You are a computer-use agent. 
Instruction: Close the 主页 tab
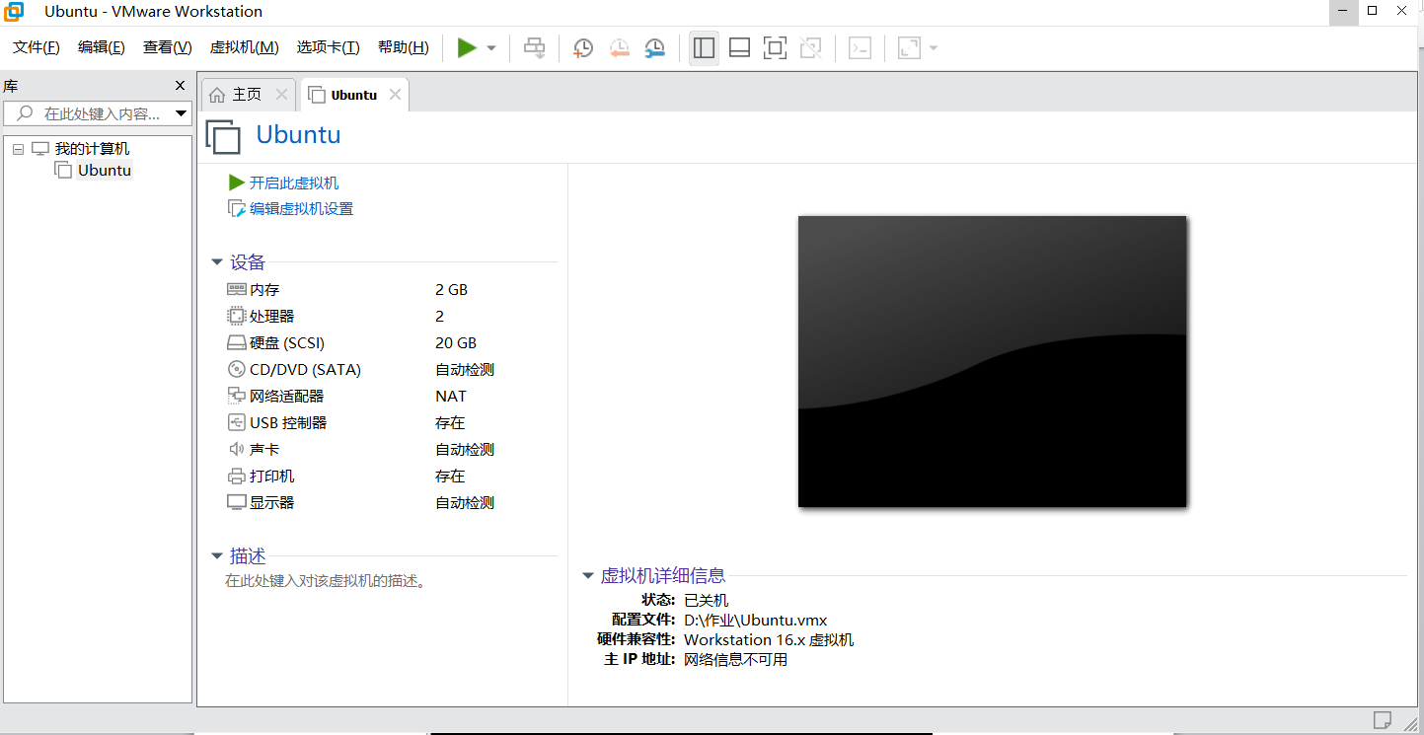pos(281,95)
